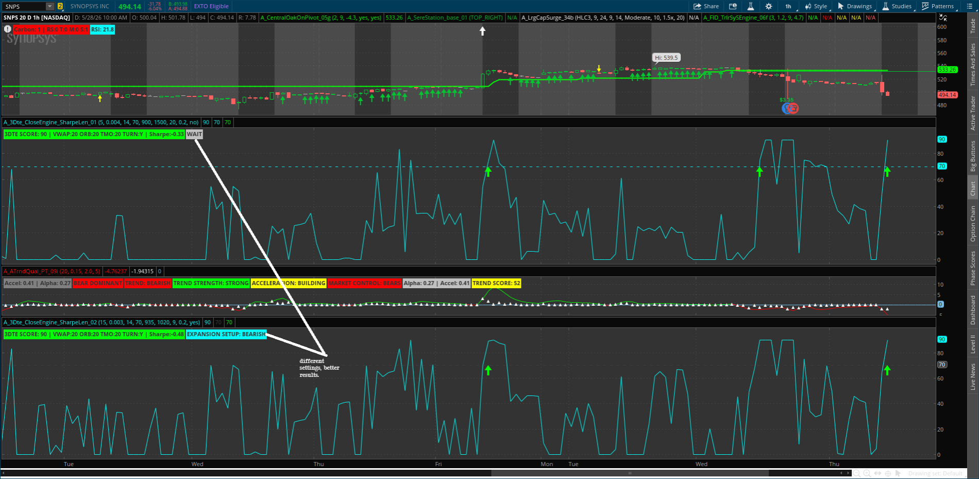Image resolution: width=979 pixels, height=479 pixels.
Task: Click the BEAR DOMINANT label
Action: (98, 283)
